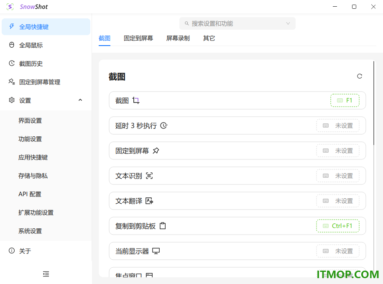Switch to the 截图 tab
Viewport: 383px width, 284px height.
click(x=105, y=38)
